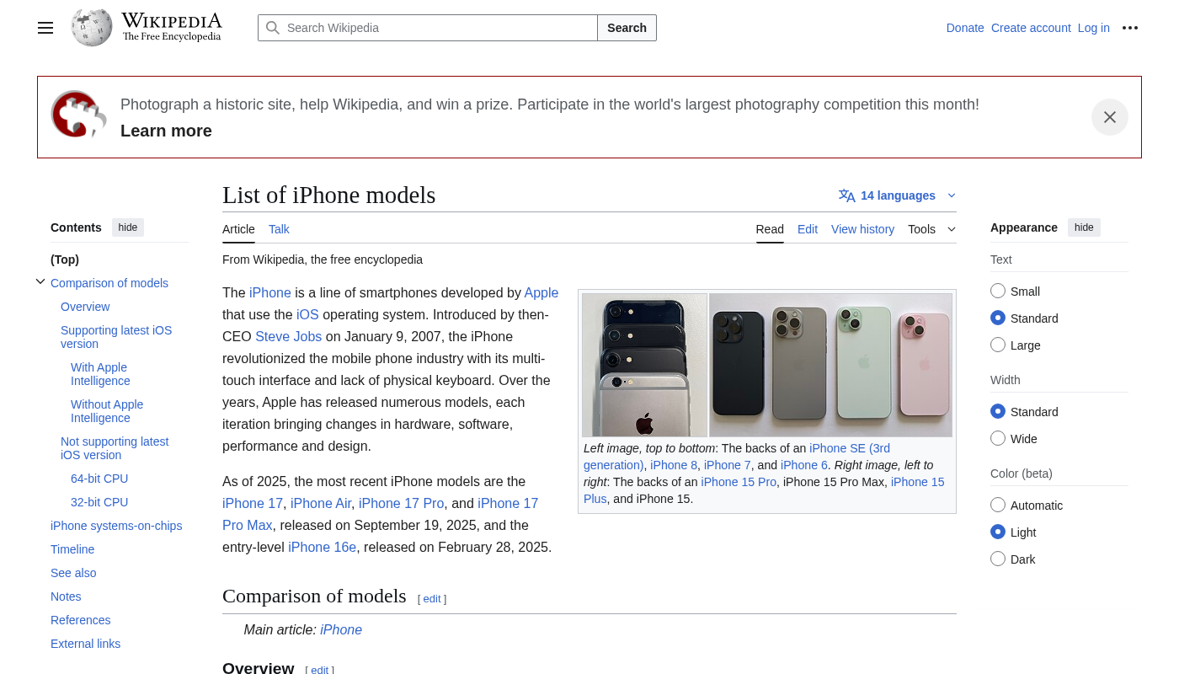Switch to the Talk tab
This screenshot has height=674, width=1179.
pyautogui.click(x=279, y=229)
